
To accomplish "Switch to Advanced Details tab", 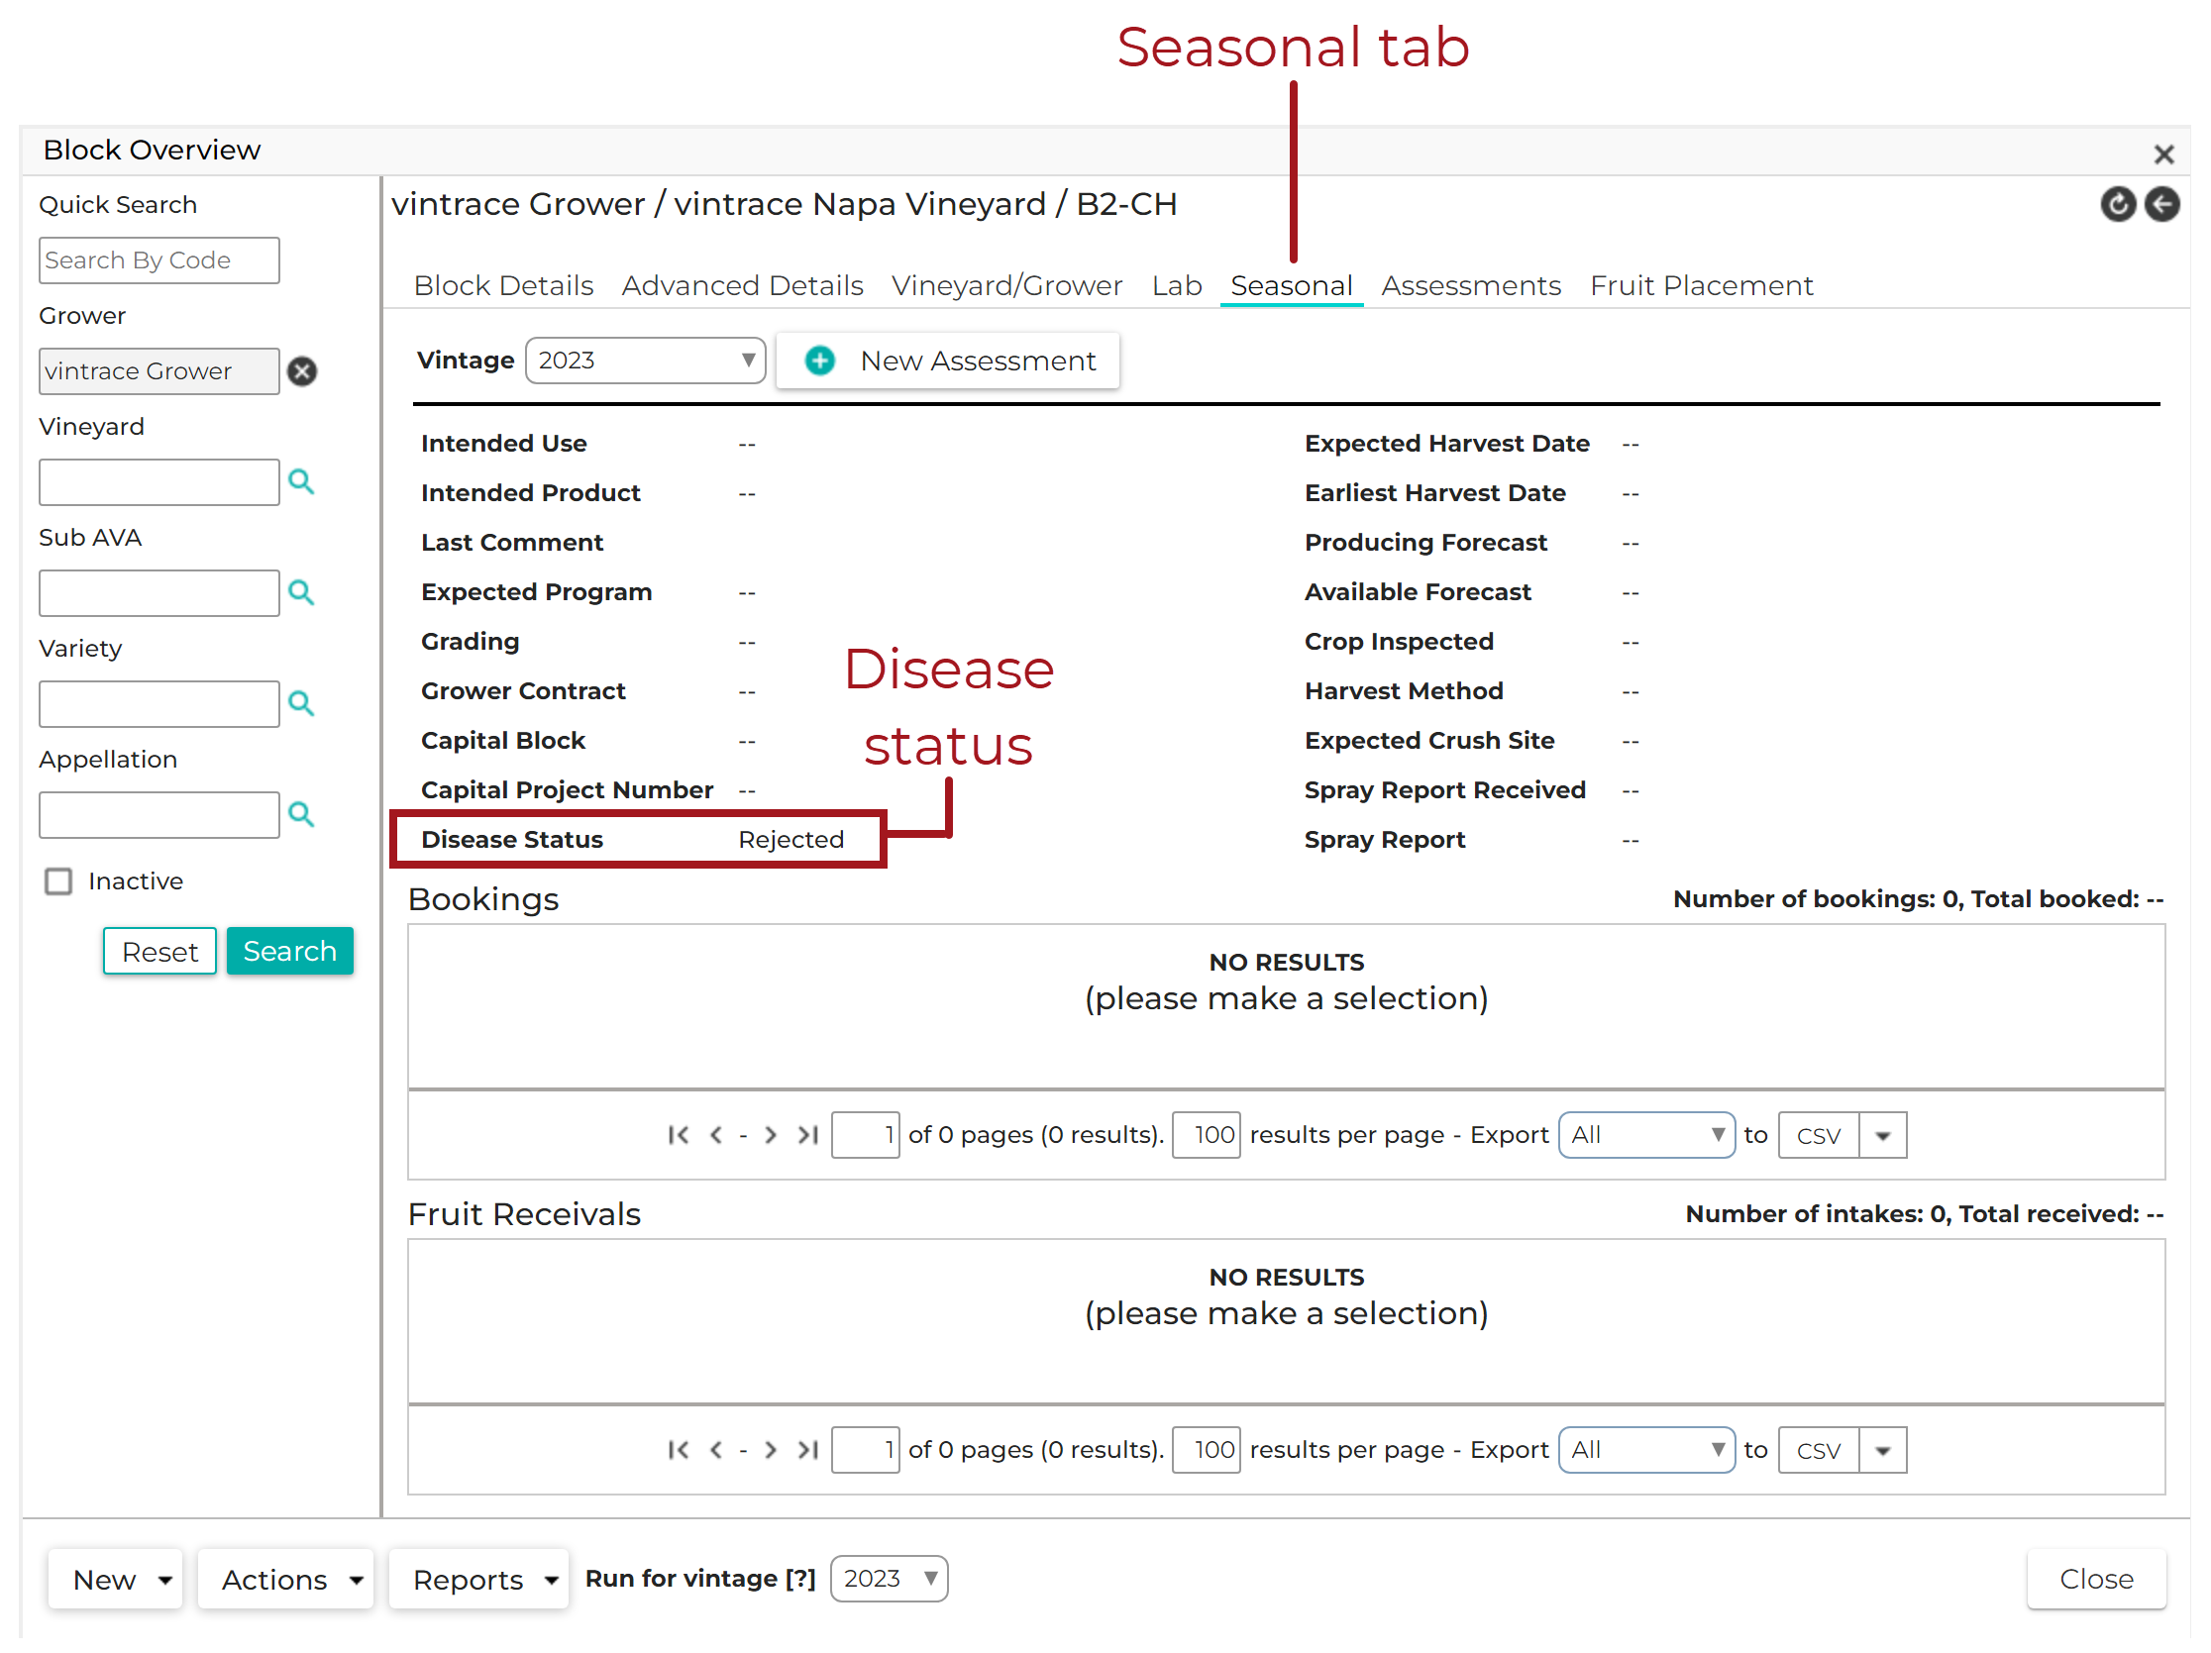I will tap(743, 286).
